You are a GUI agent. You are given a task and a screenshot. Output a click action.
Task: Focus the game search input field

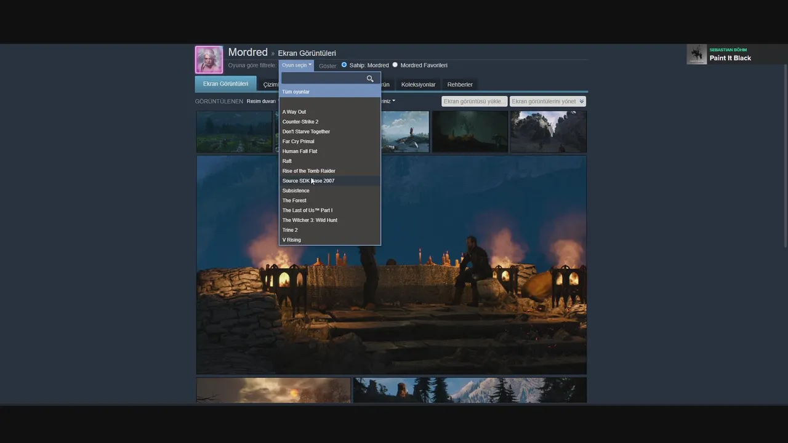click(x=324, y=79)
